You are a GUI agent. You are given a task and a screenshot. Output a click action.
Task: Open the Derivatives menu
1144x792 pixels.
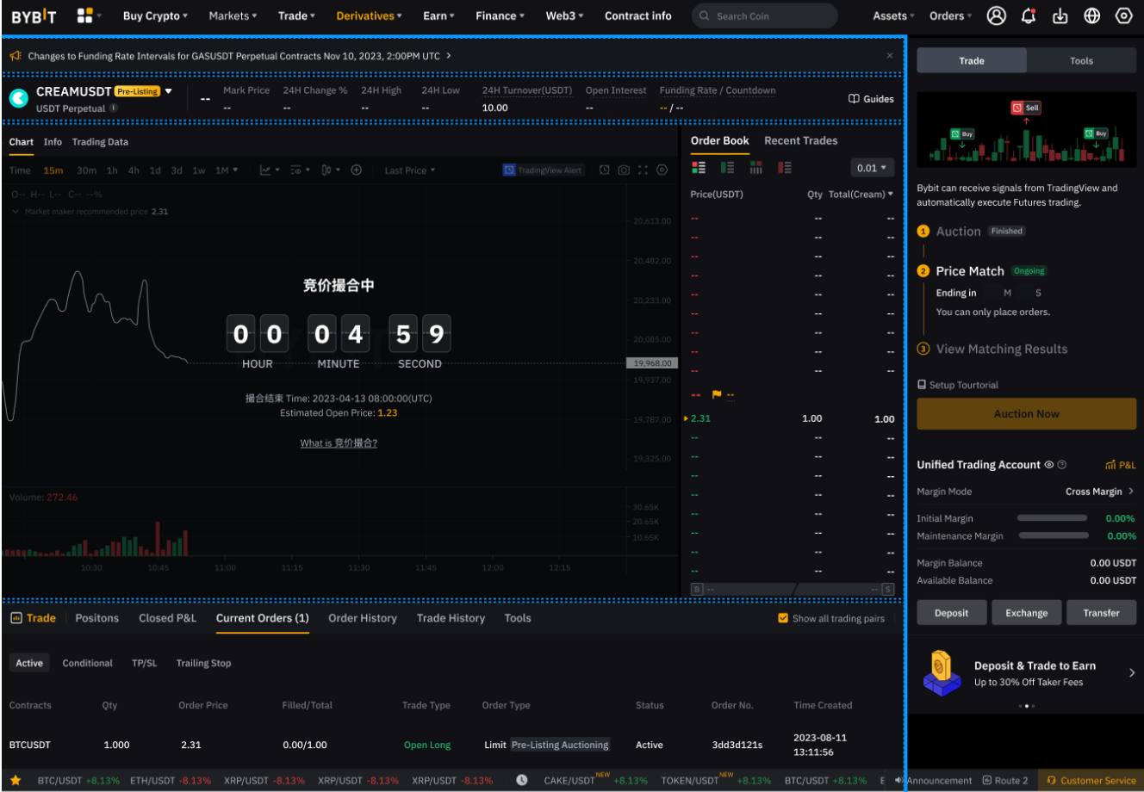tap(369, 15)
